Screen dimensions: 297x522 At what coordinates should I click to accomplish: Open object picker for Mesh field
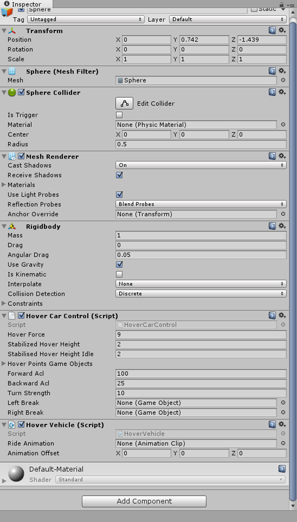pyautogui.click(x=283, y=80)
